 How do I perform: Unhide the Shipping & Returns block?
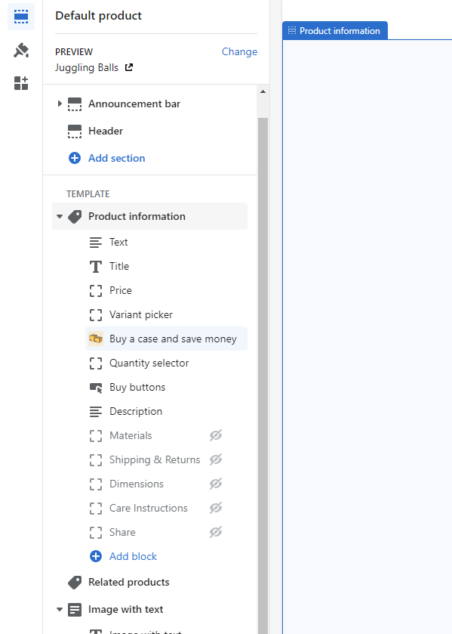[x=216, y=459]
